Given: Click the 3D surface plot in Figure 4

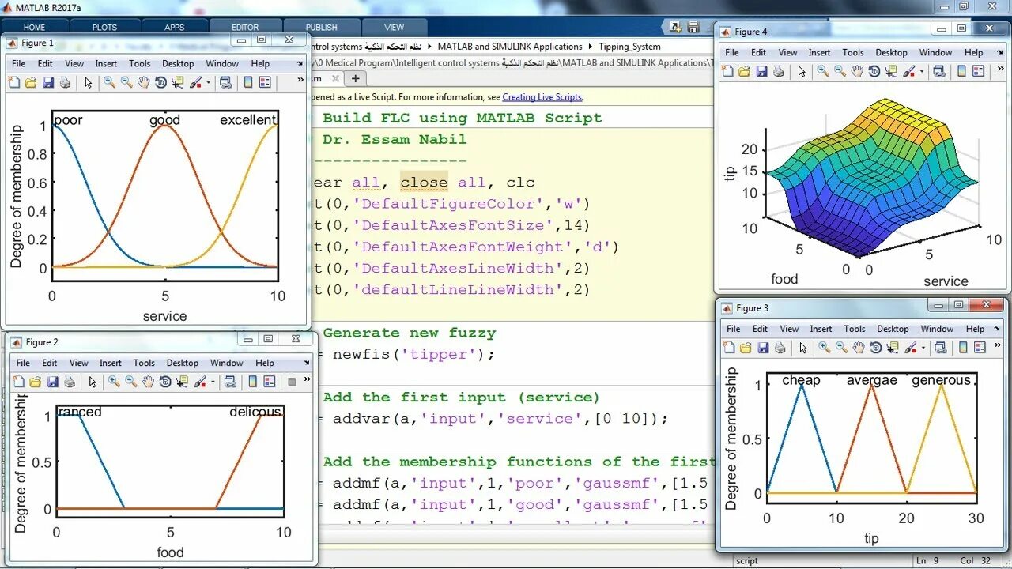Looking at the screenshot, I should click(874, 178).
